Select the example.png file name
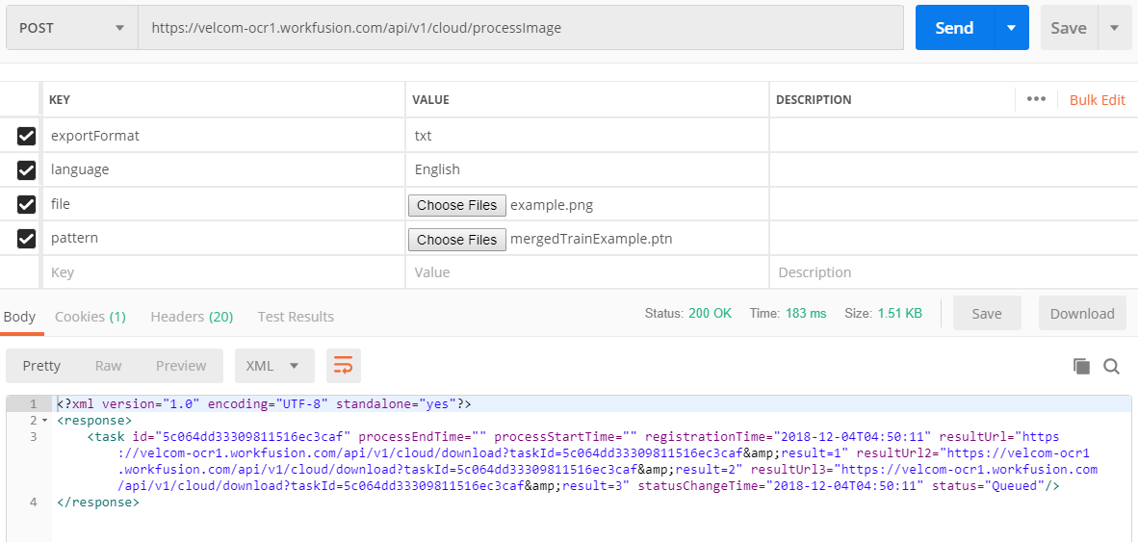1138x542 pixels. coord(552,205)
